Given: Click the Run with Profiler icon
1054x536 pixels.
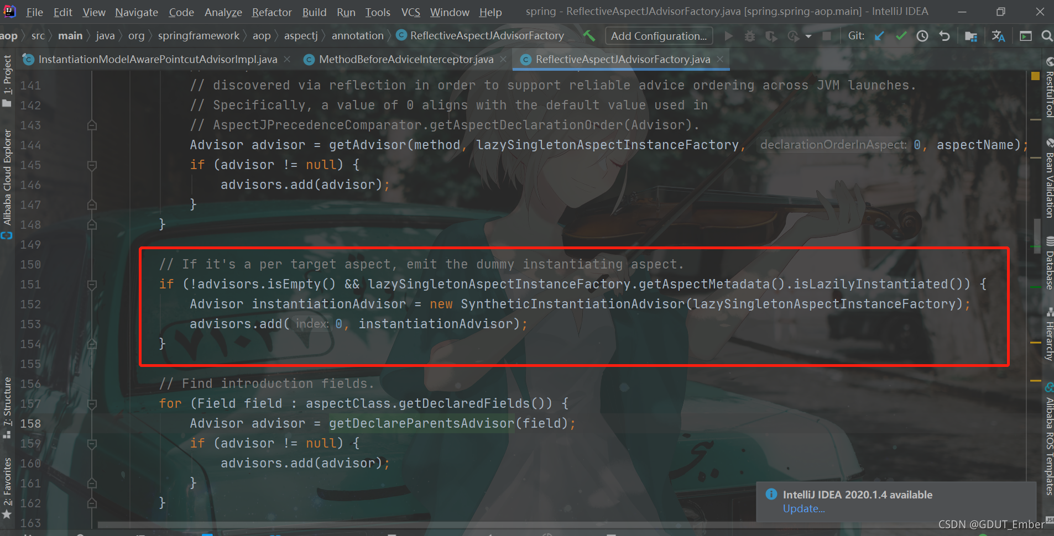Looking at the screenshot, I should pos(793,36).
